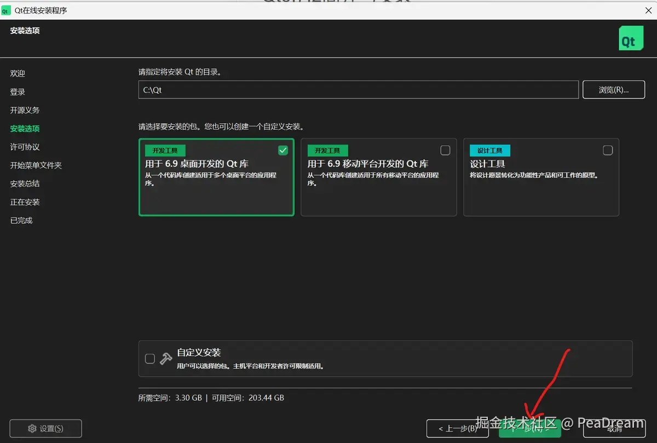
Task: Click the 可用空间: 203.44 GB text
Action: (x=248, y=398)
